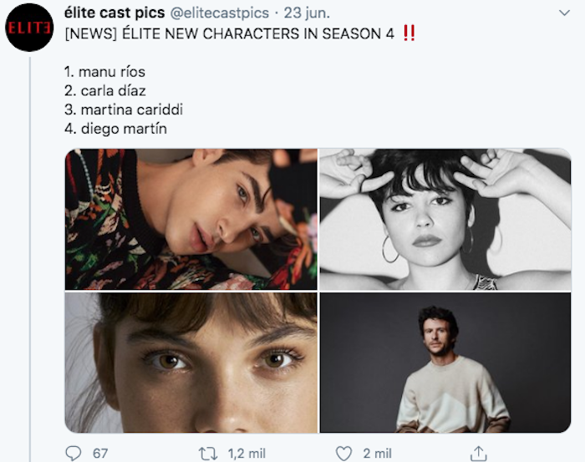View the close-up eyes photo thumbnail

click(x=191, y=363)
